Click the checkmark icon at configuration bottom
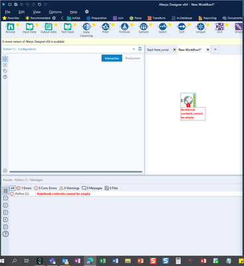 coord(5,171)
